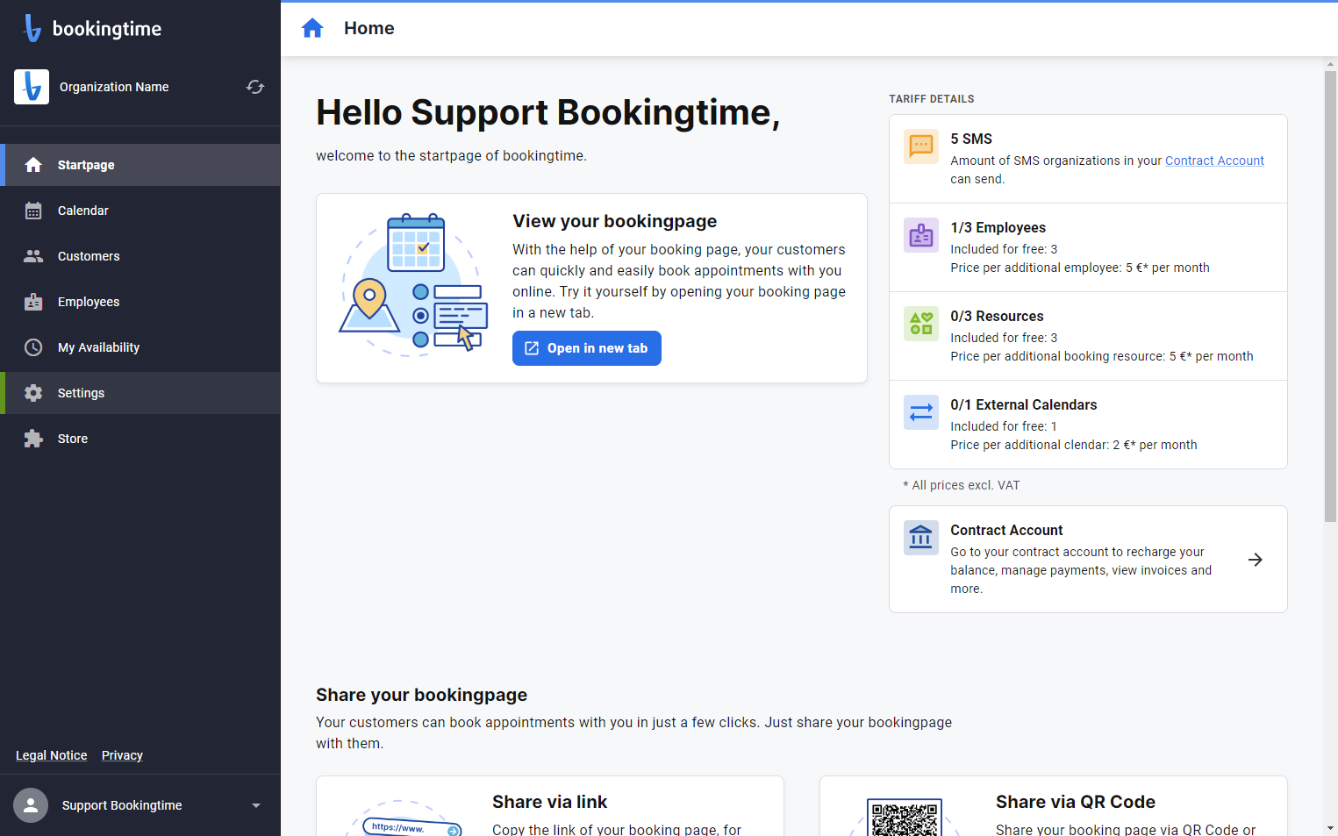The height and width of the screenshot is (836, 1338).
Task: Click the TARIFF DETAILS label
Action: click(x=932, y=99)
